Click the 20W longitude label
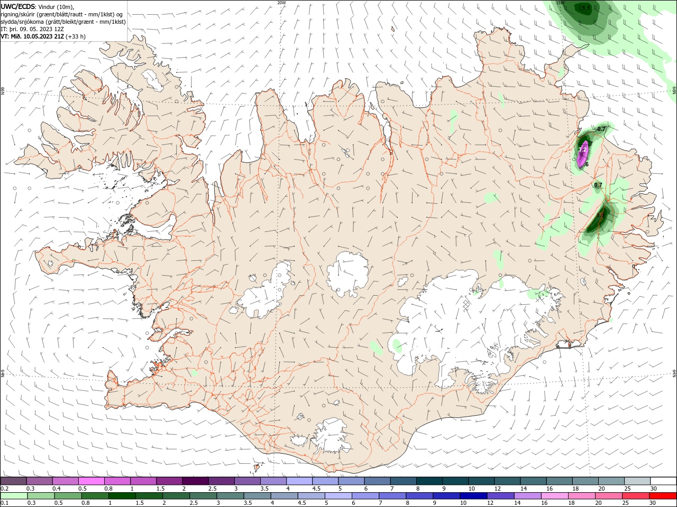The width and height of the screenshot is (677, 507). (x=281, y=3)
